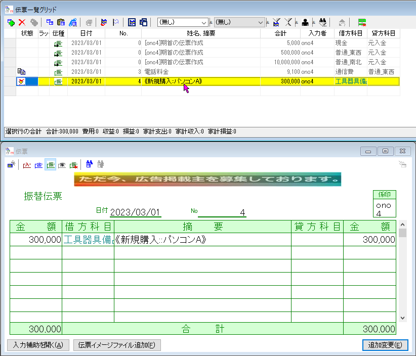Sort by the 入力者 column header

click(x=317, y=33)
